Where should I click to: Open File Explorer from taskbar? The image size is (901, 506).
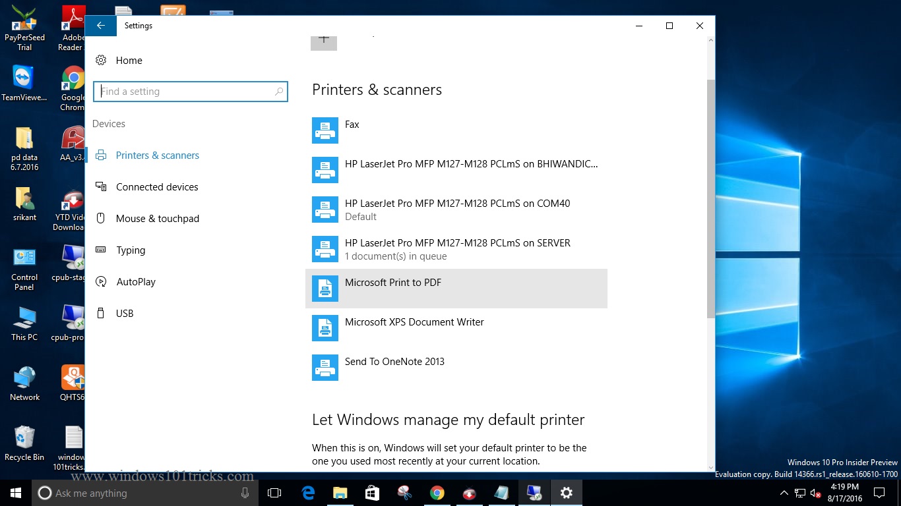[x=340, y=493]
